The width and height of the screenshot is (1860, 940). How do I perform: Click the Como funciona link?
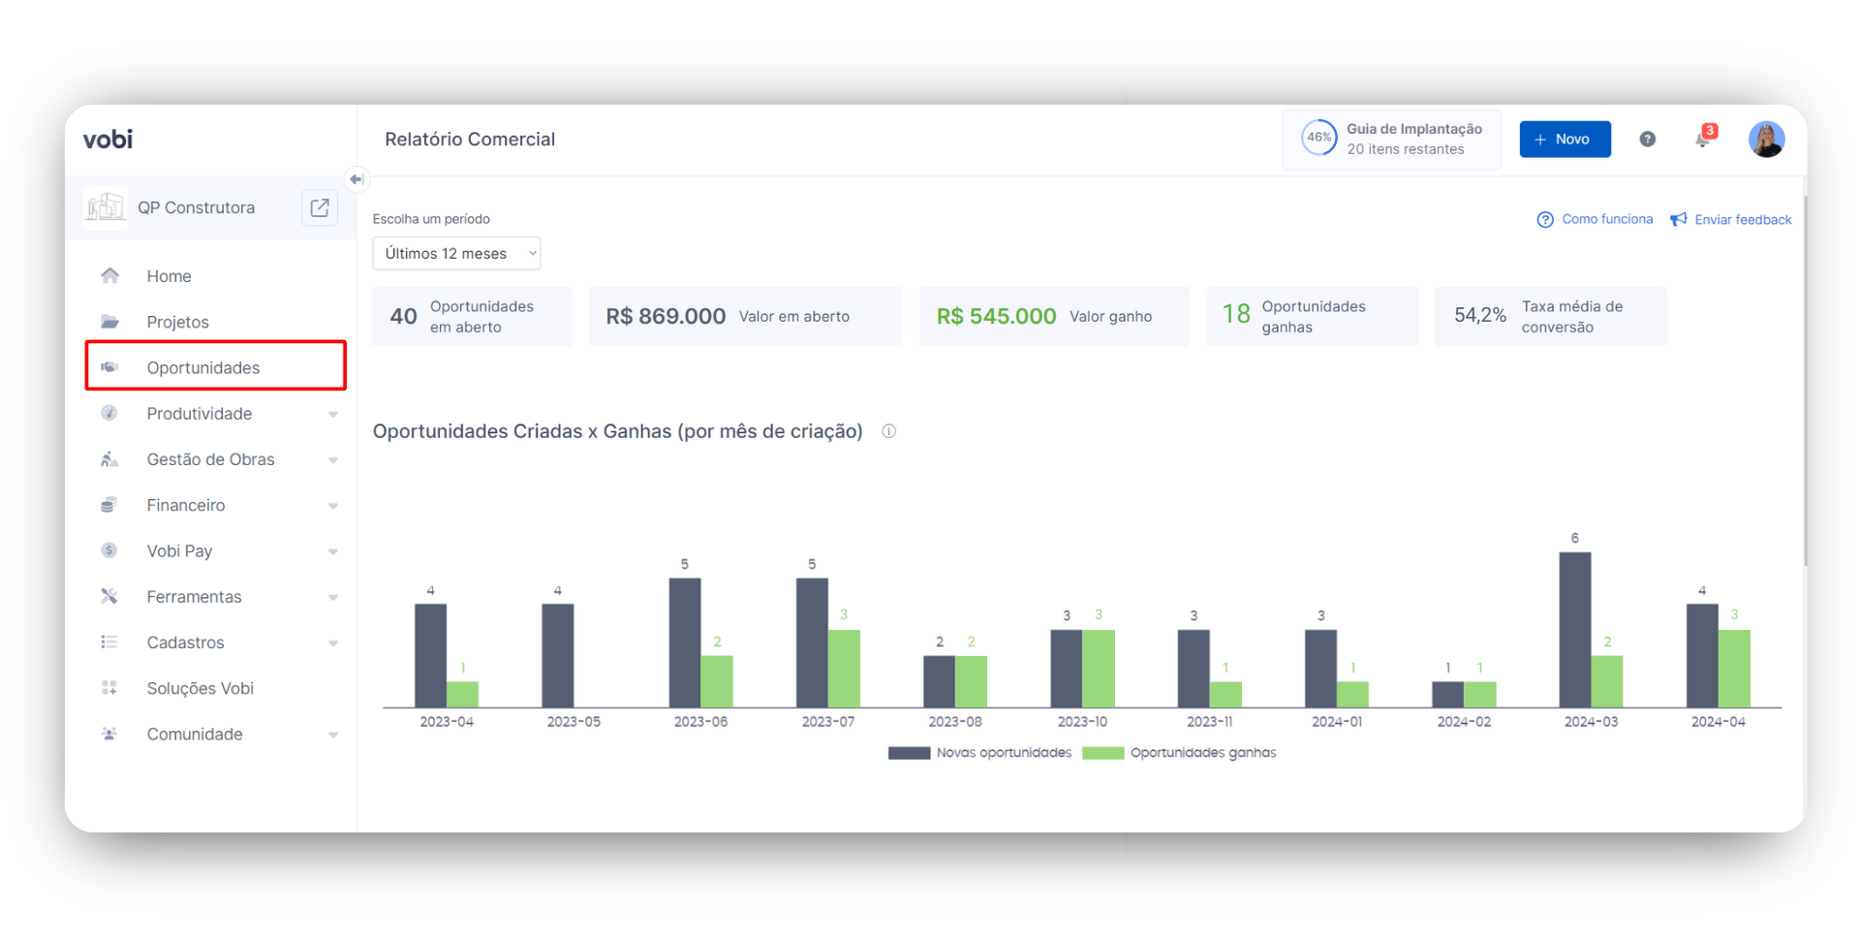pos(1607,219)
